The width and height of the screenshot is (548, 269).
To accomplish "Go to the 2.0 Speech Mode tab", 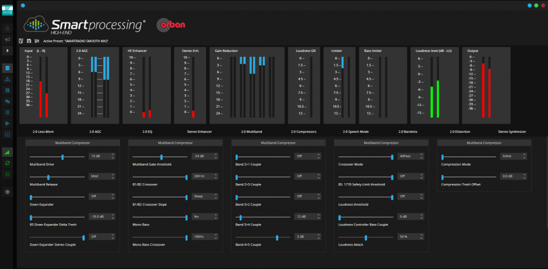I will click(356, 132).
